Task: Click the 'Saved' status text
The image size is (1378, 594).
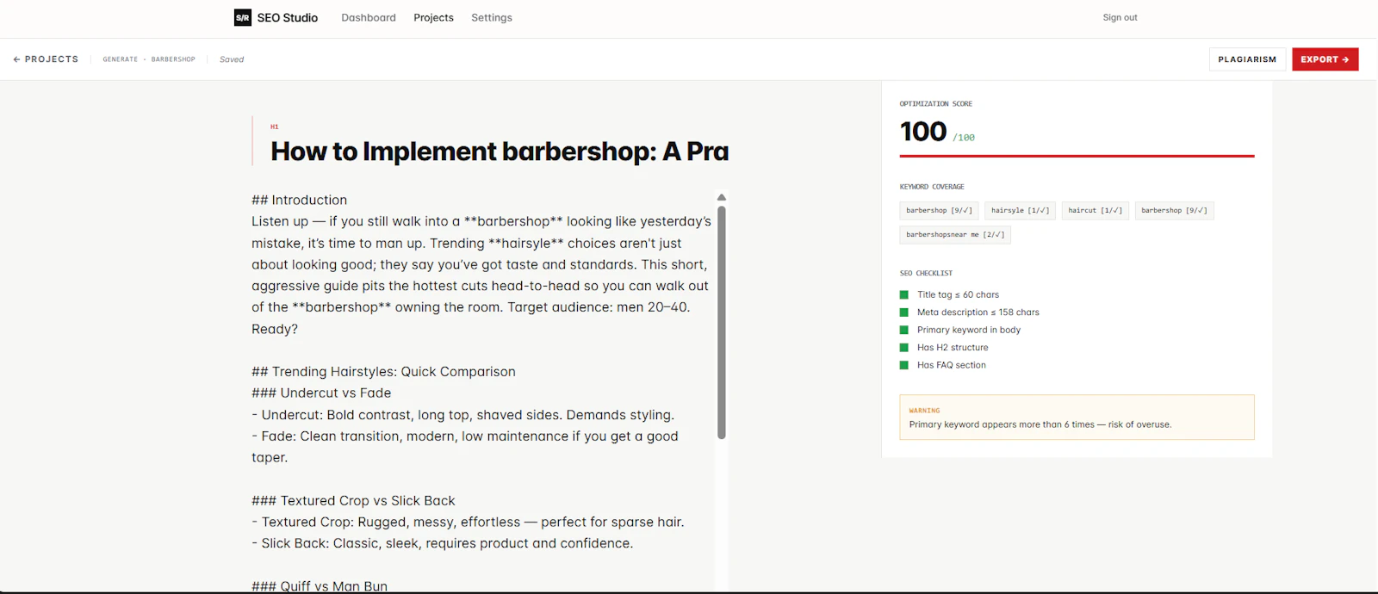Action: coord(232,59)
